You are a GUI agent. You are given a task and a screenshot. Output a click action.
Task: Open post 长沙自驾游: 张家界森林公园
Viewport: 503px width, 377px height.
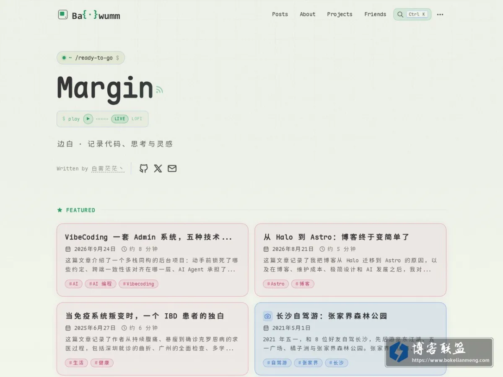point(332,316)
